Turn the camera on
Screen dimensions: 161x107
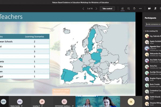(x=149, y=9)
